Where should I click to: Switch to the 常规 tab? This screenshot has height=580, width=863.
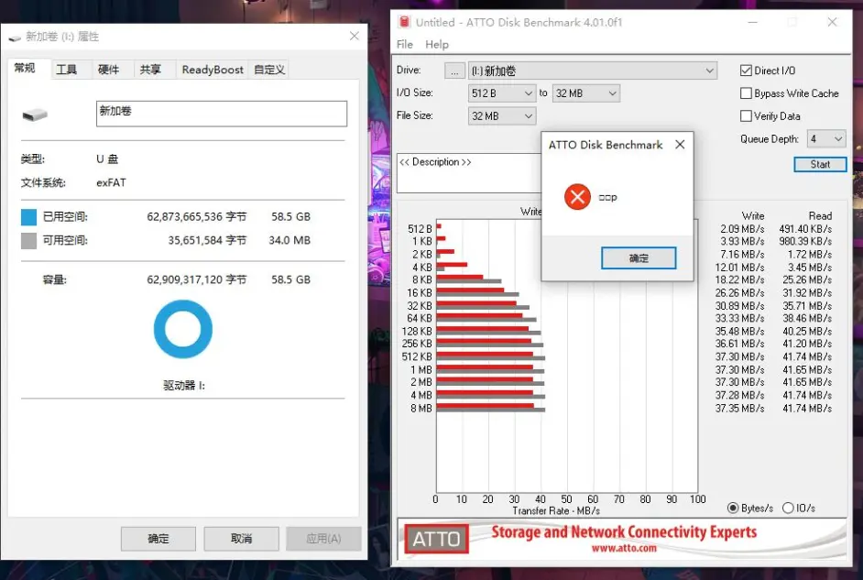[25, 68]
